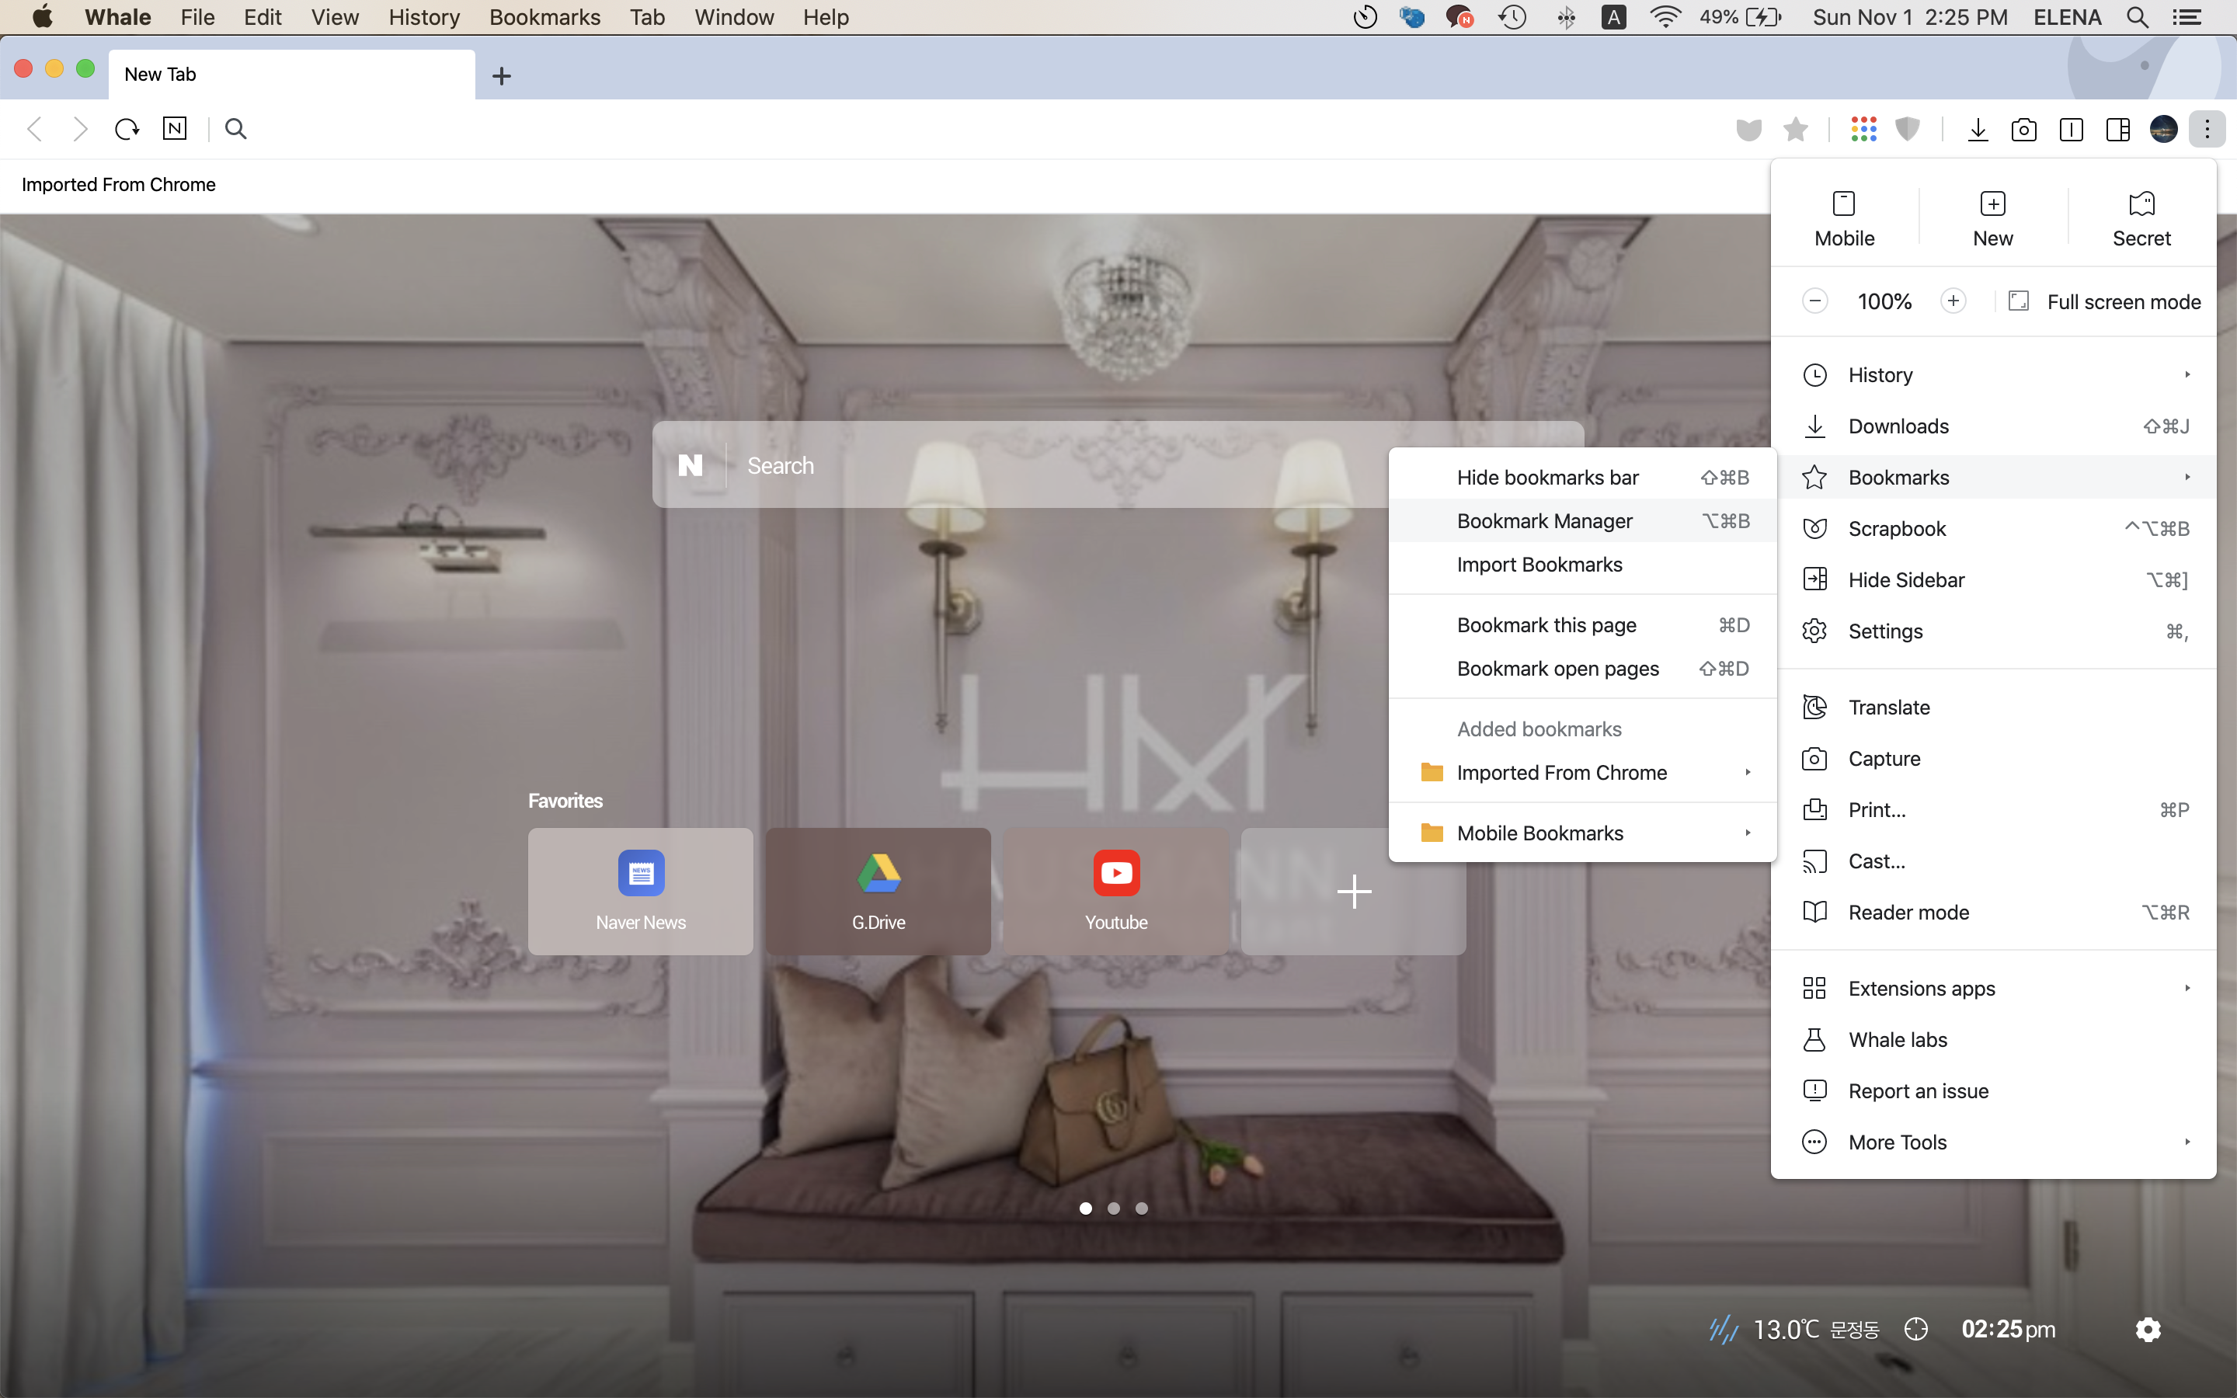Expand Imported From Chrome folder submenu

coord(1561,772)
